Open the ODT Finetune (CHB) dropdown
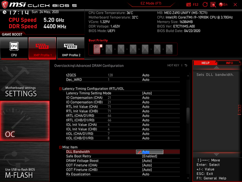Viewport: 242px width, 182px height. point(147,169)
